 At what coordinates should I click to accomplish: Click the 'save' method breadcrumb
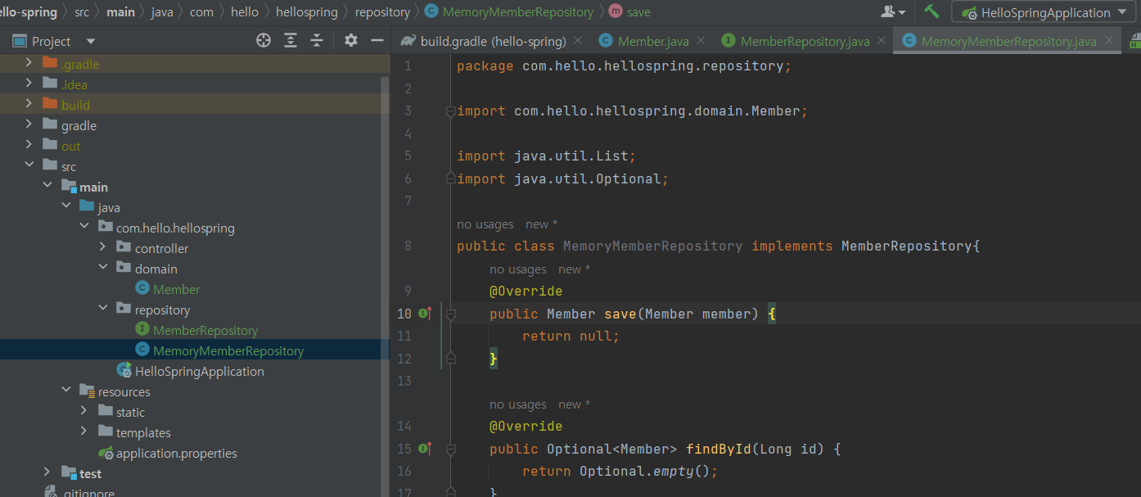pyautogui.click(x=638, y=11)
